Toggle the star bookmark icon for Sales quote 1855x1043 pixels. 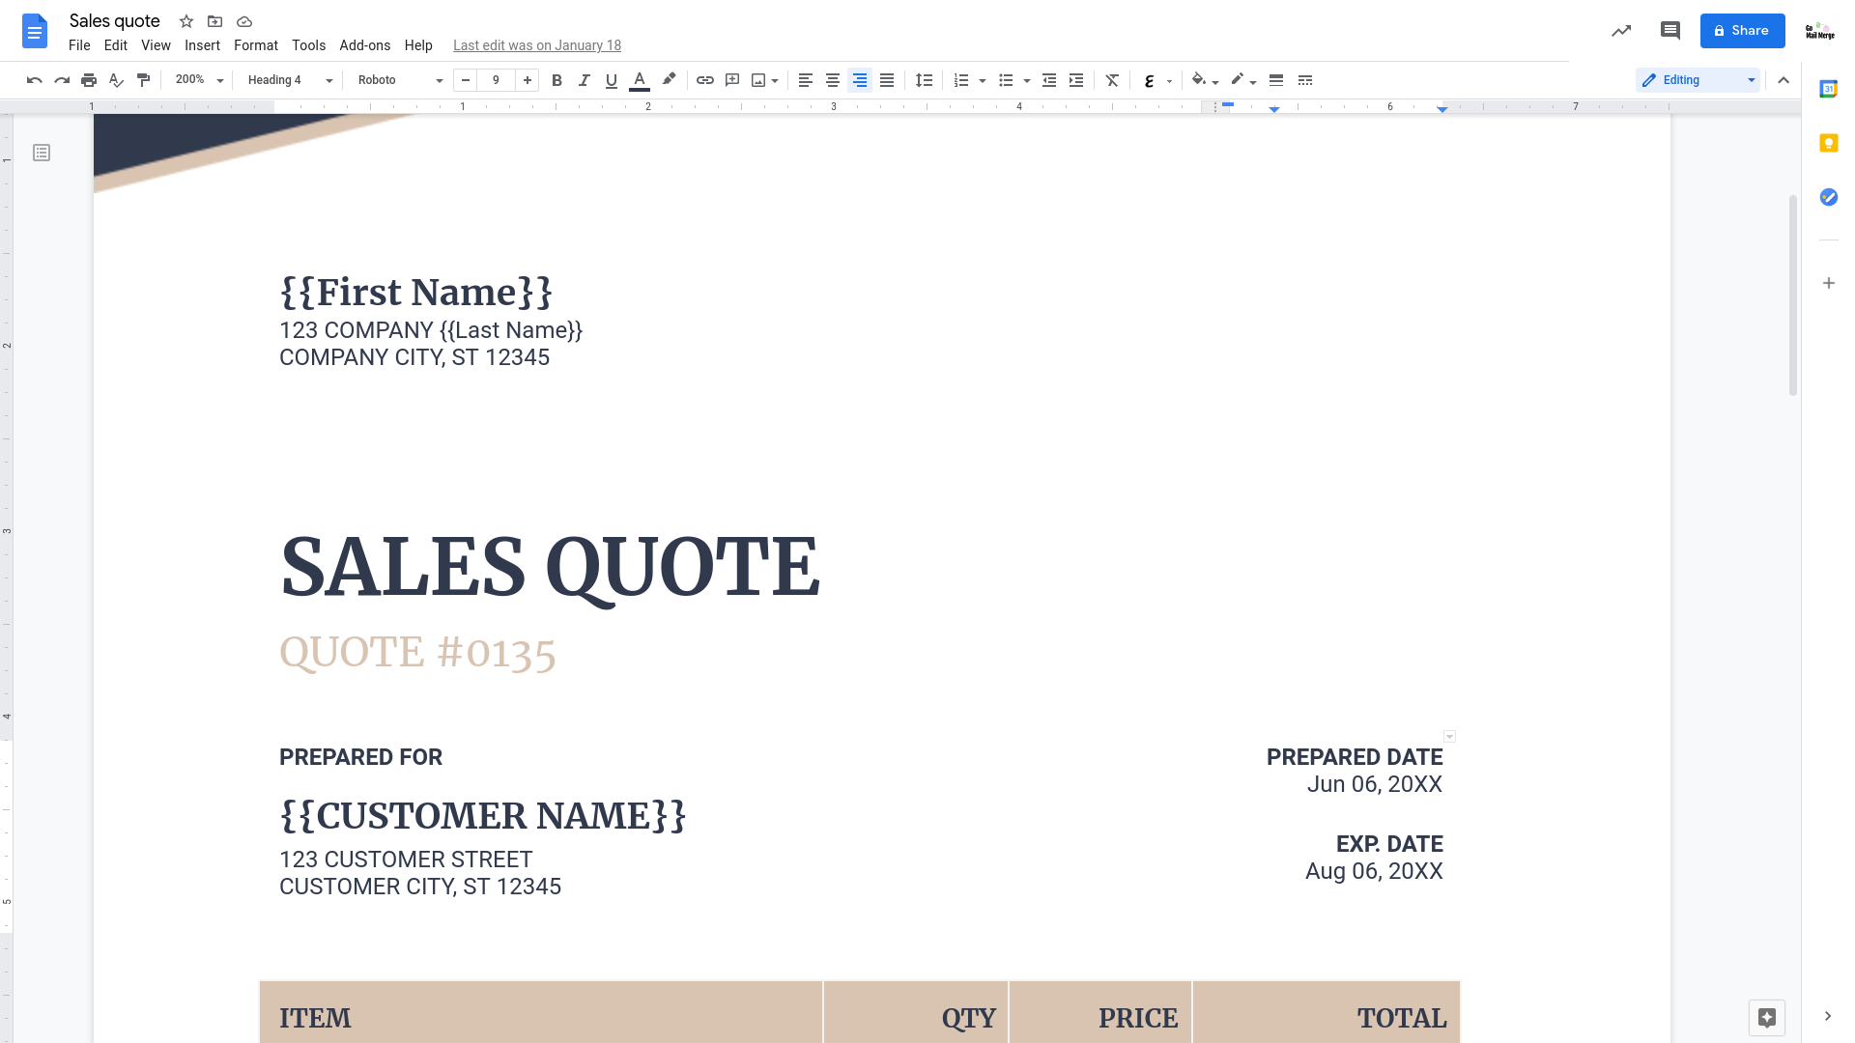coord(186,20)
